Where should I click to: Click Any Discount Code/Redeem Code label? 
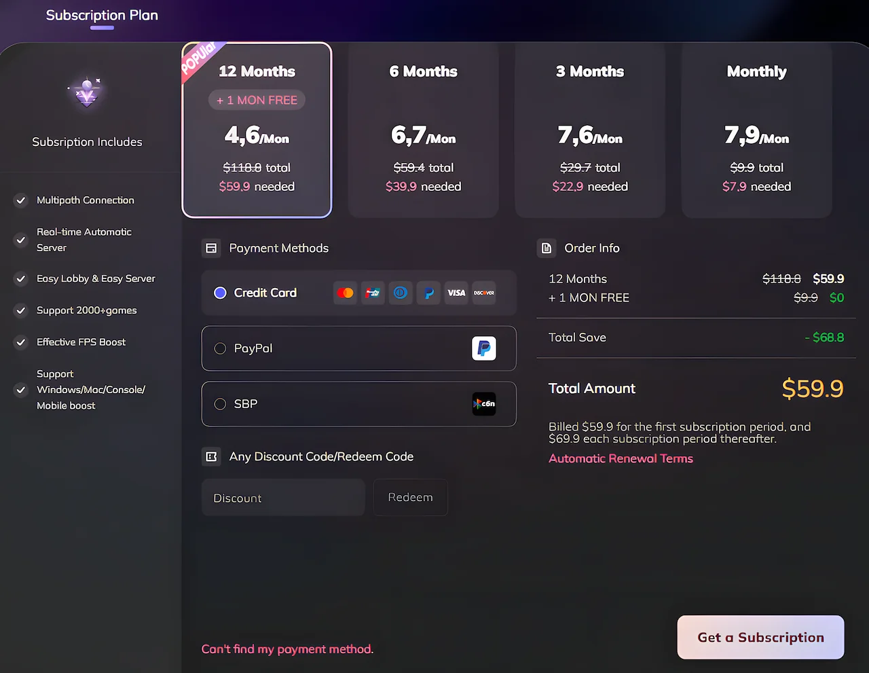(x=321, y=456)
